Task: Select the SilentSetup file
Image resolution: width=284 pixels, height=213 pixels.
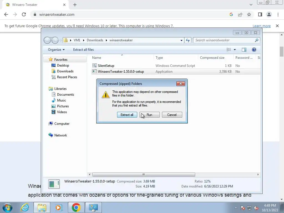Action: tap(106, 65)
